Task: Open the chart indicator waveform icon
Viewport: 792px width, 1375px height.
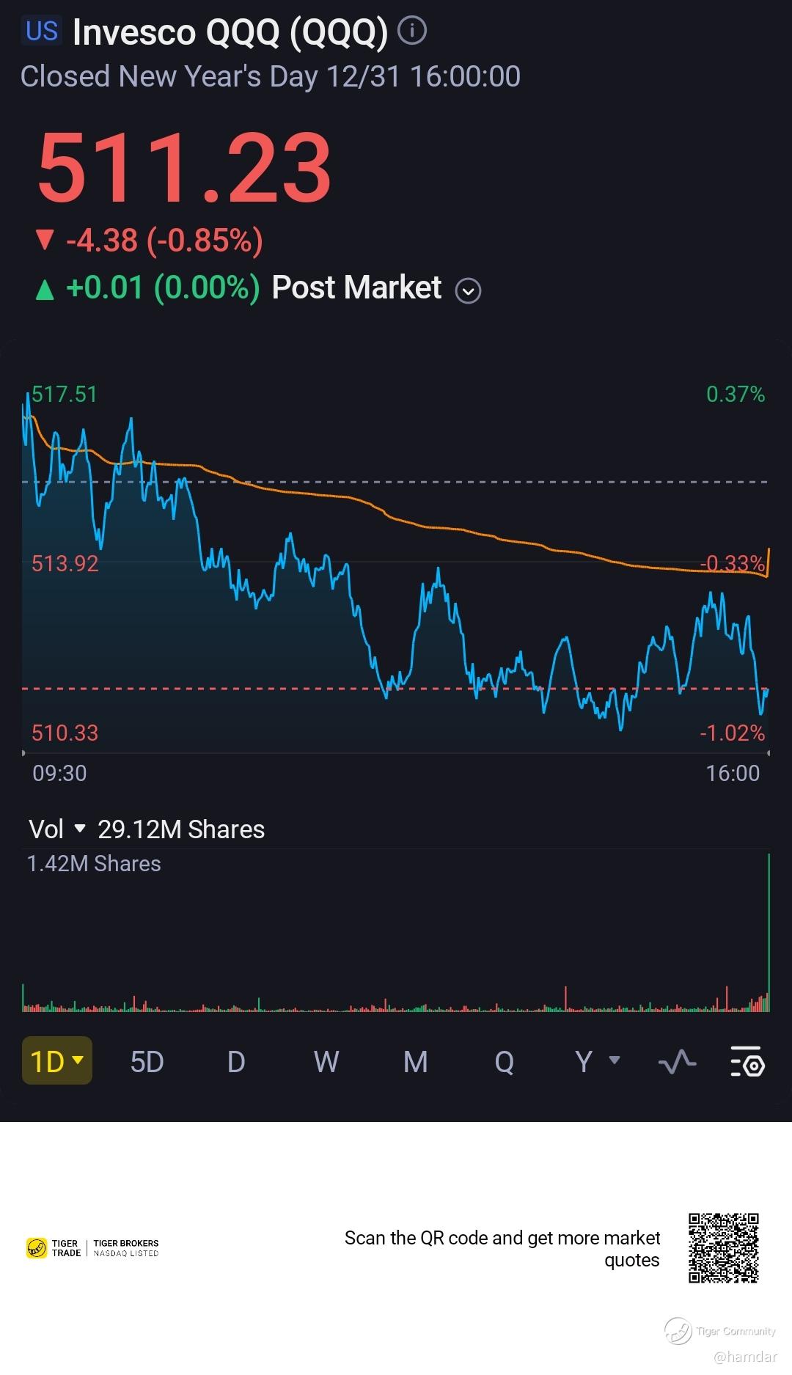Action: (x=677, y=1061)
